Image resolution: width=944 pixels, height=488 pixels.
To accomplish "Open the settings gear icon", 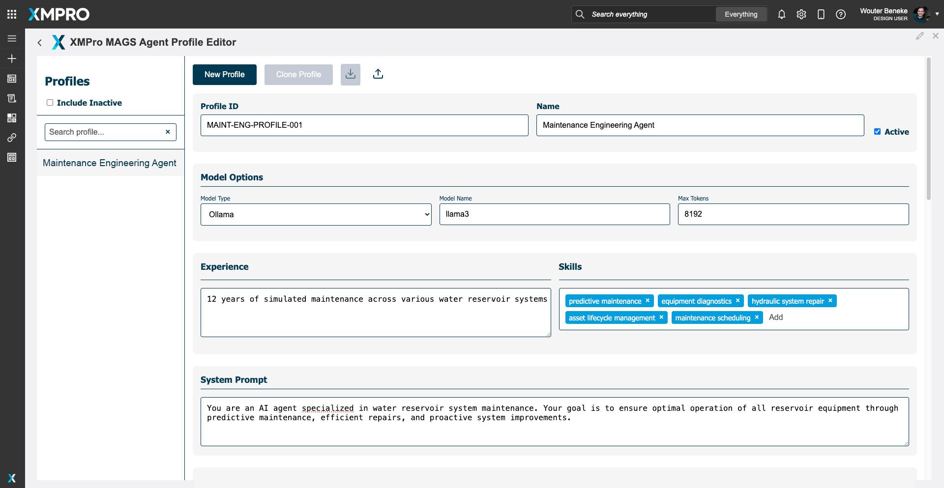I will [x=801, y=14].
